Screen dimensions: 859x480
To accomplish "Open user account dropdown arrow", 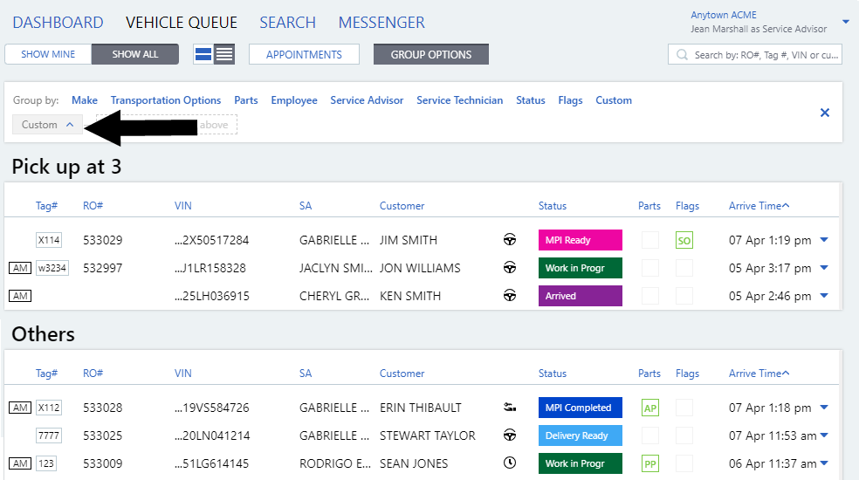I will click(845, 22).
